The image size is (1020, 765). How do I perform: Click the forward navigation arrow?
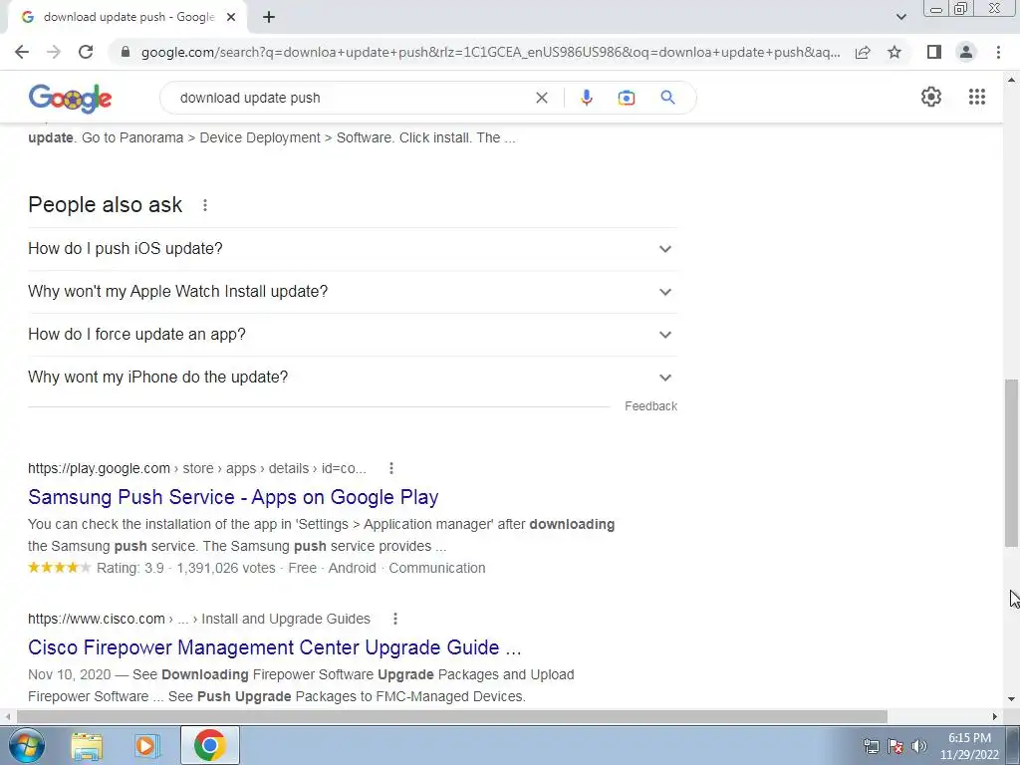(54, 52)
